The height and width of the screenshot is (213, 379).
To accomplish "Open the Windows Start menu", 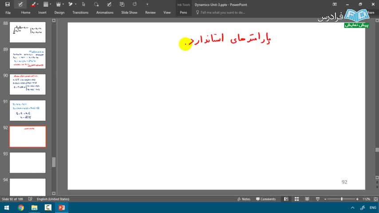I will tap(7, 208).
